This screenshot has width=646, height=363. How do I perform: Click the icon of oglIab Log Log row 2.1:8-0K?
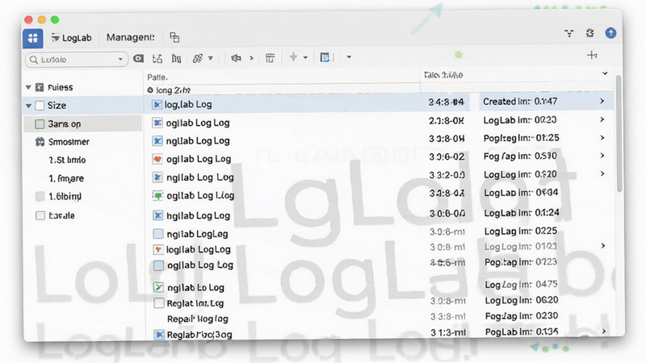[x=157, y=123]
